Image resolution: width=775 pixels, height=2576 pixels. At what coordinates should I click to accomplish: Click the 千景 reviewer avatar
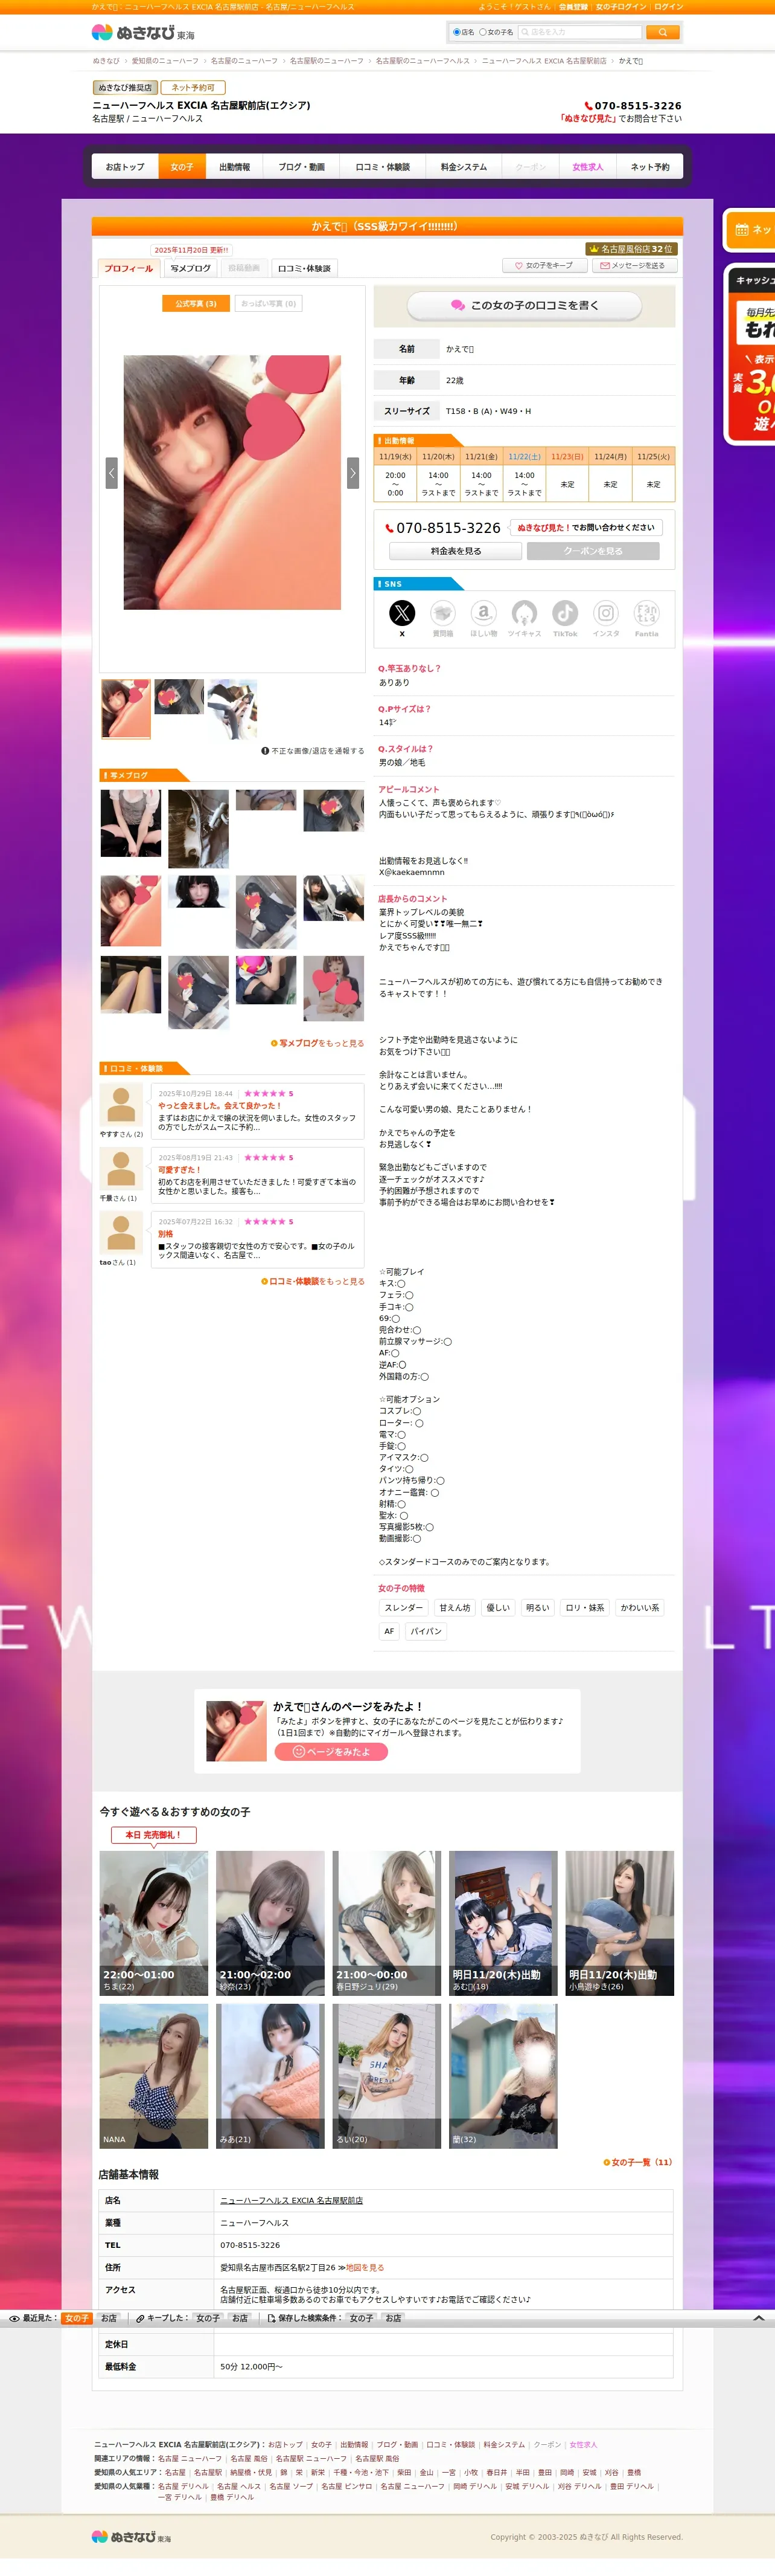point(121,1169)
